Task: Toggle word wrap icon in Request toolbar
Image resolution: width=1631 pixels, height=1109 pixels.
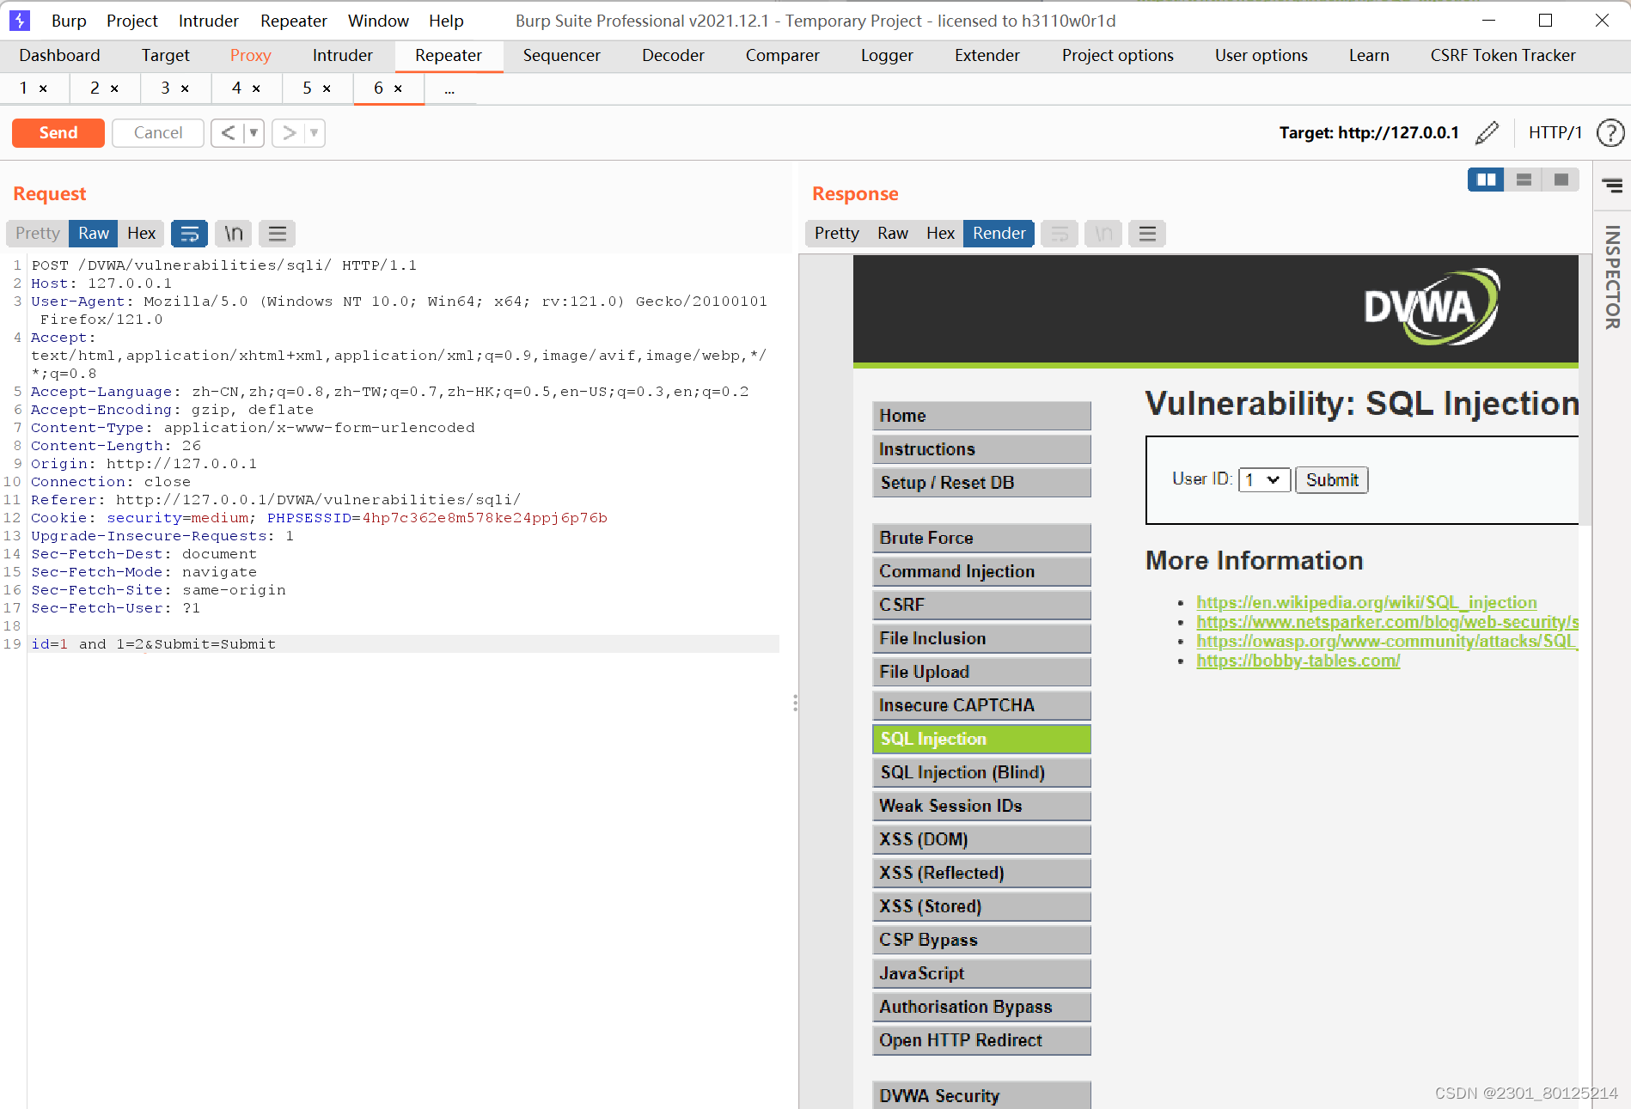Action: 190,233
